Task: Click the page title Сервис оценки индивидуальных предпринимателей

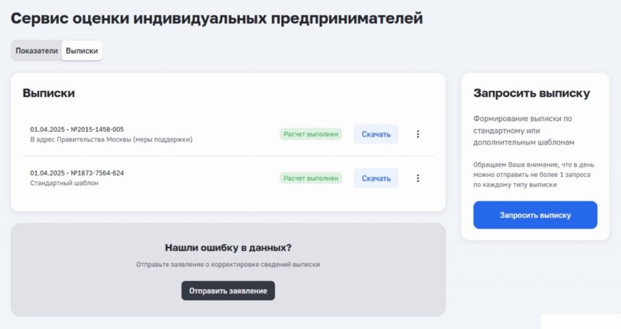Action: 216,18
